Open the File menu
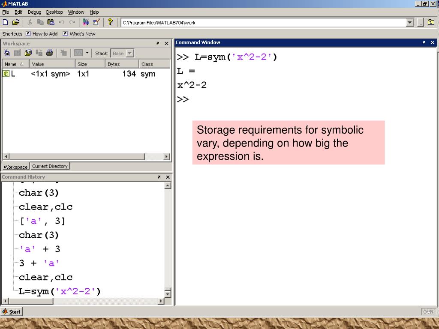Viewport: 439px width, 329px height. click(6, 12)
